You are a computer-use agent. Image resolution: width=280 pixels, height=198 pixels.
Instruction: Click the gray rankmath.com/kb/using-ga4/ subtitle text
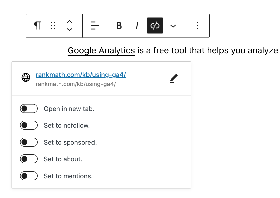point(76,84)
